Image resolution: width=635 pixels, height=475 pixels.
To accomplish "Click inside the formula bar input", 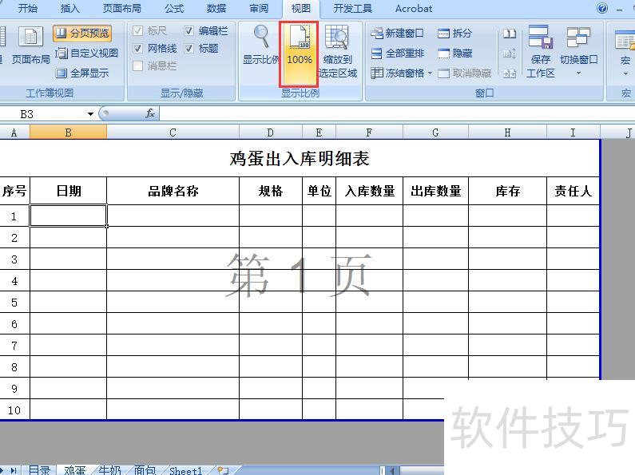I will point(397,114).
